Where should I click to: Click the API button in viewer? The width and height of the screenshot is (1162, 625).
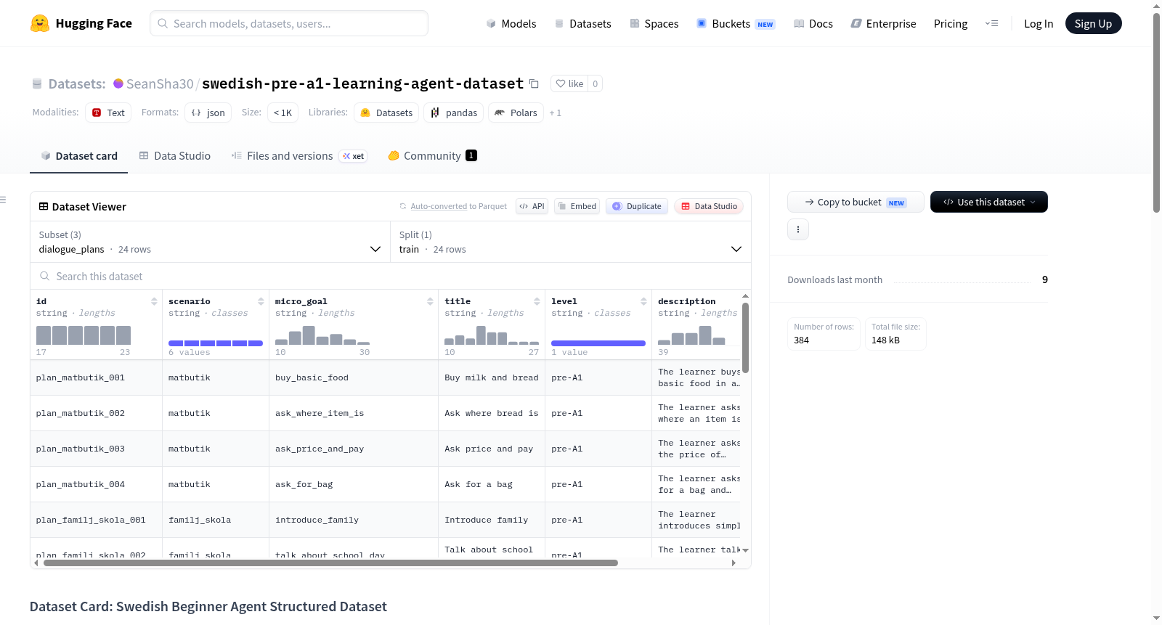(532, 206)
